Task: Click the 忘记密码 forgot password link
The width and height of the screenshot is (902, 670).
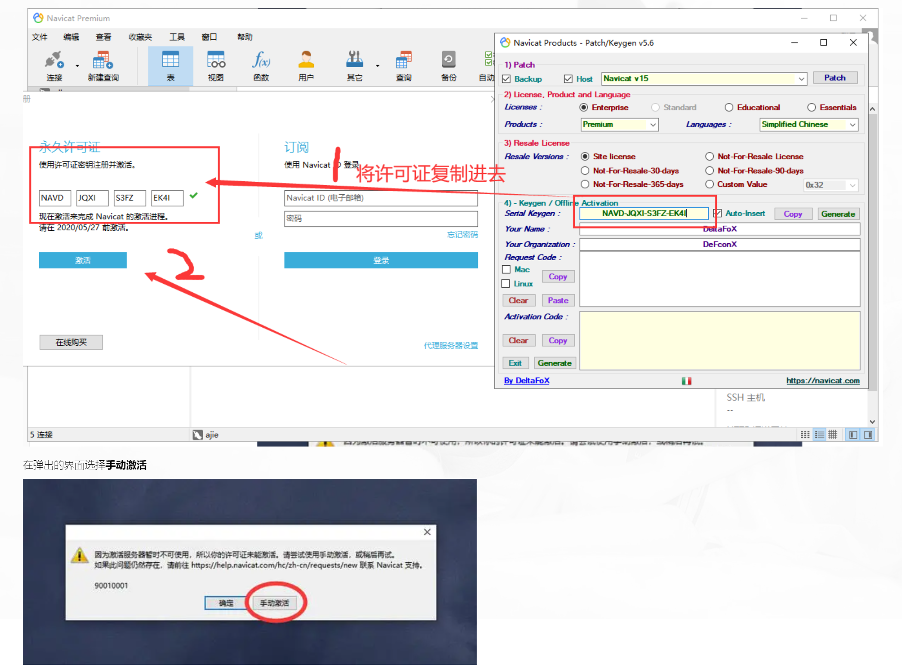Action: click(x=462, y=235)
